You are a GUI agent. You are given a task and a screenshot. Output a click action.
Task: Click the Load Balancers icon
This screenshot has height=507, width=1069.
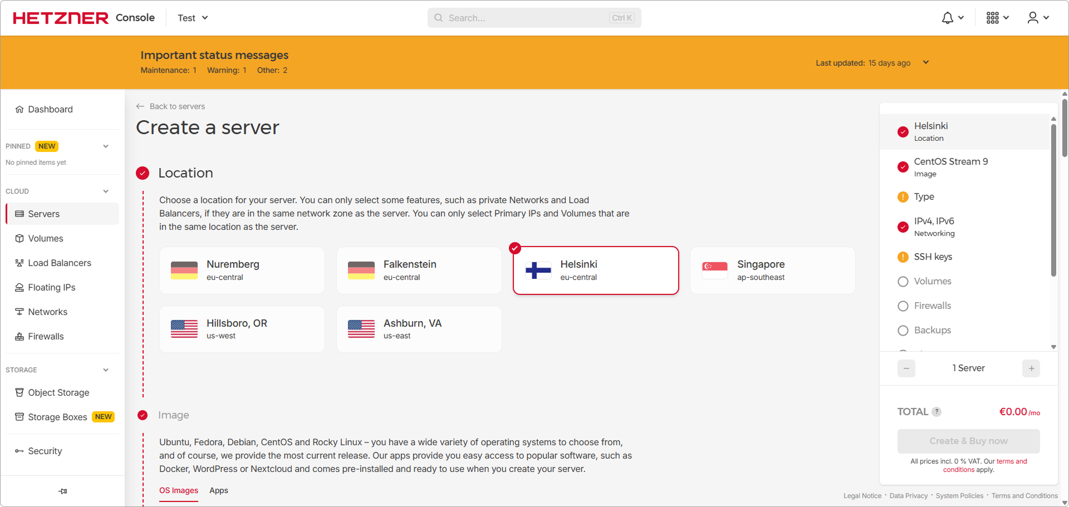[19, 263]
